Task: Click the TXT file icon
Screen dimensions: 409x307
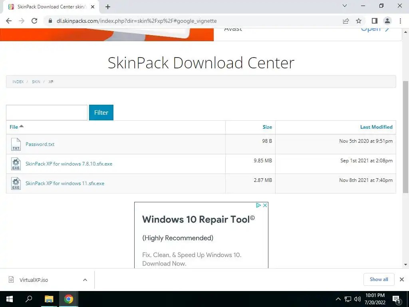Action: click(16, 144)
